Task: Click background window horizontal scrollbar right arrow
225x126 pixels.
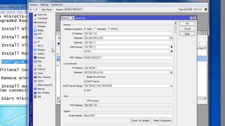Action: pos(205,98)
